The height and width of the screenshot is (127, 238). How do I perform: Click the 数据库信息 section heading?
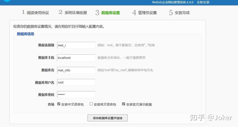[26, 34]
